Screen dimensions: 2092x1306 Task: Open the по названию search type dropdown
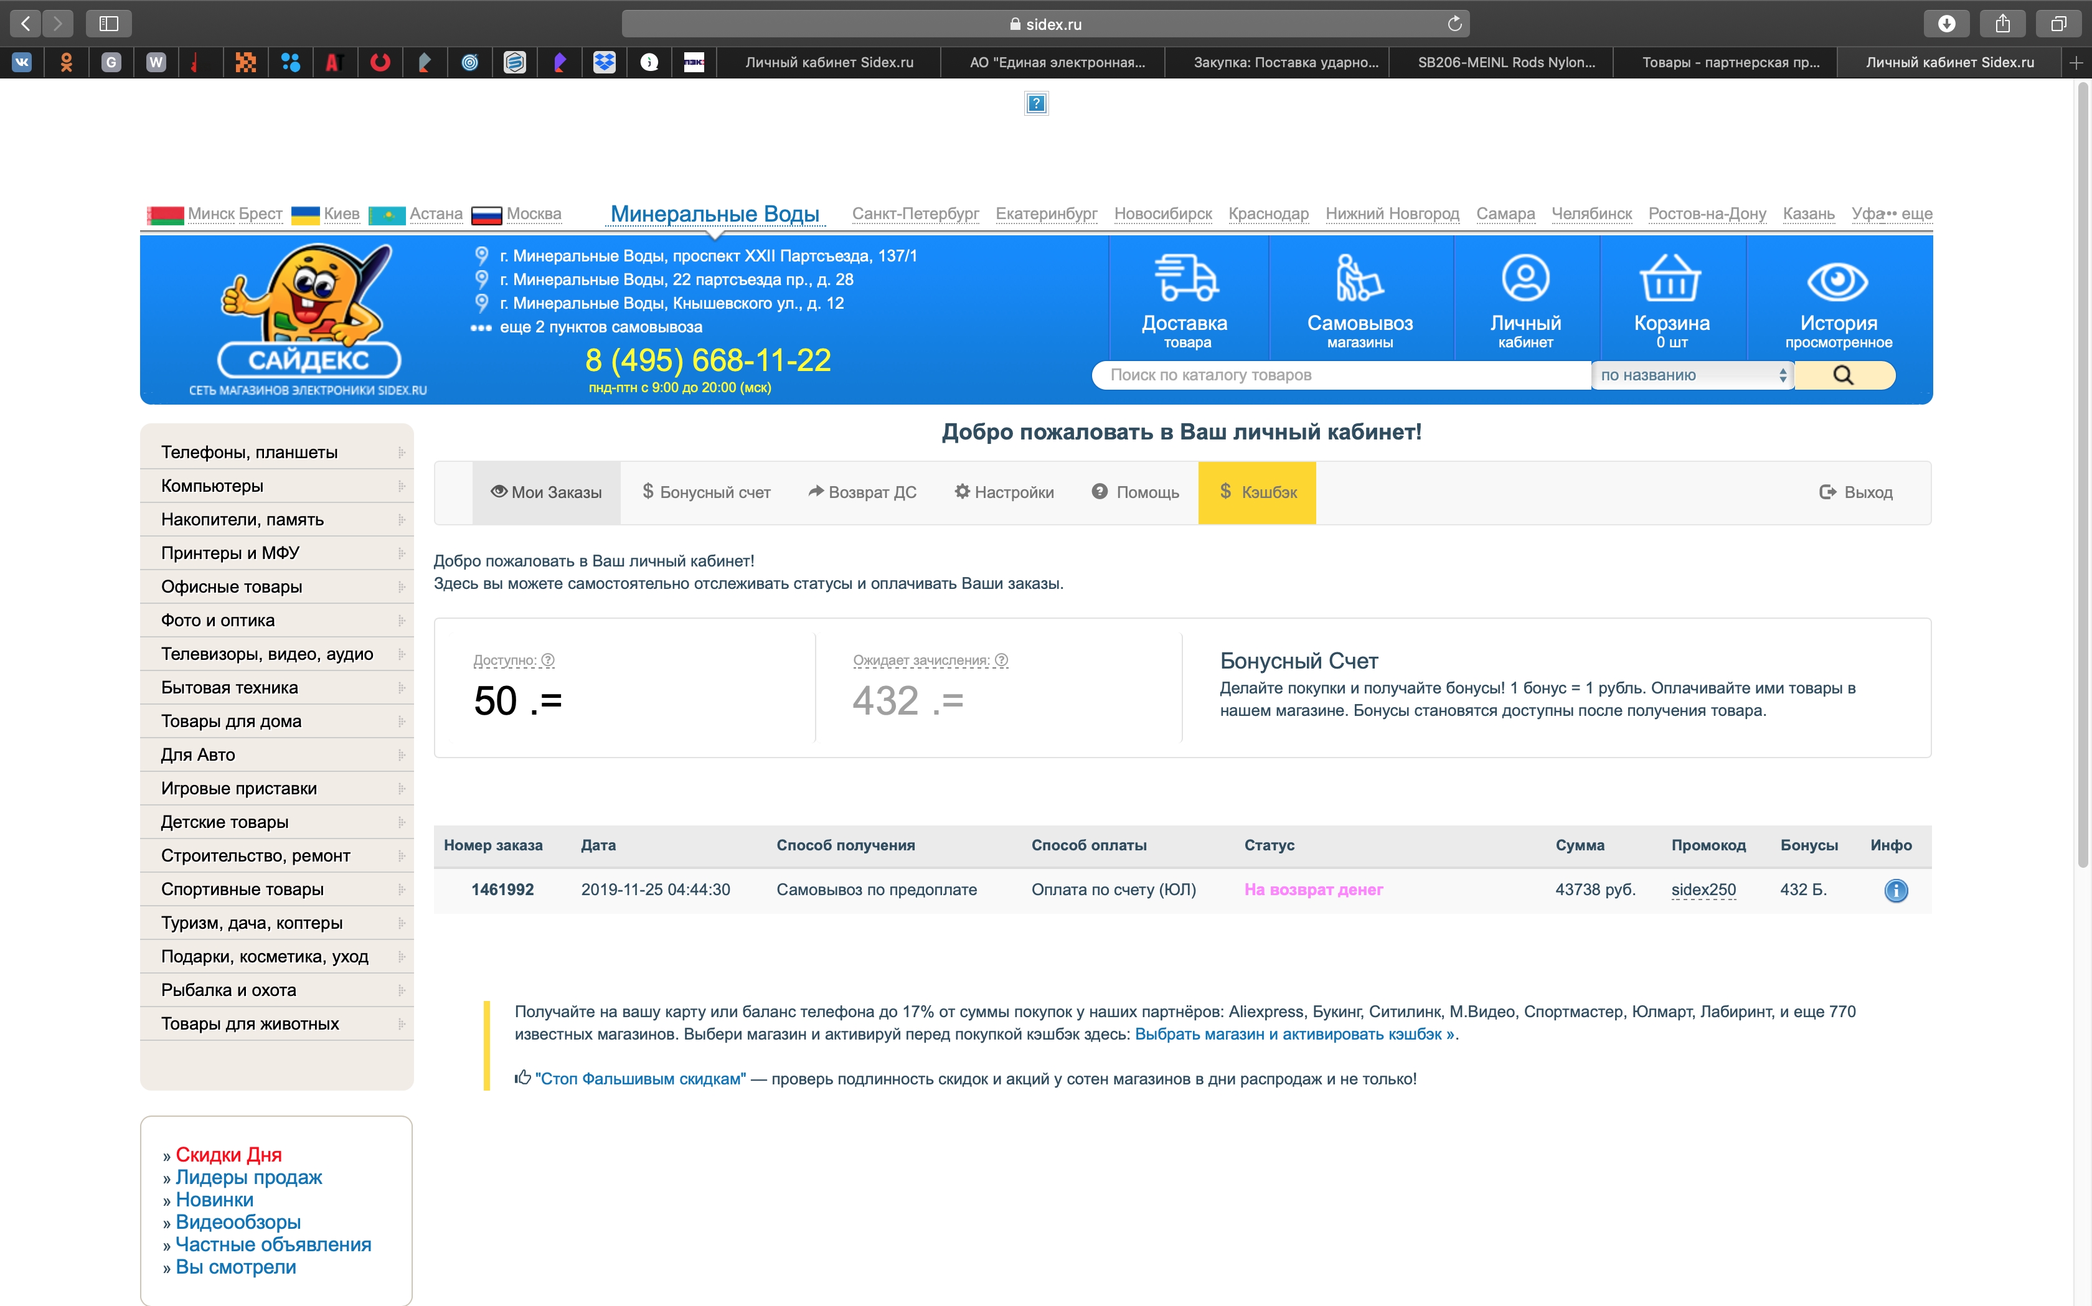[1692, 375]
